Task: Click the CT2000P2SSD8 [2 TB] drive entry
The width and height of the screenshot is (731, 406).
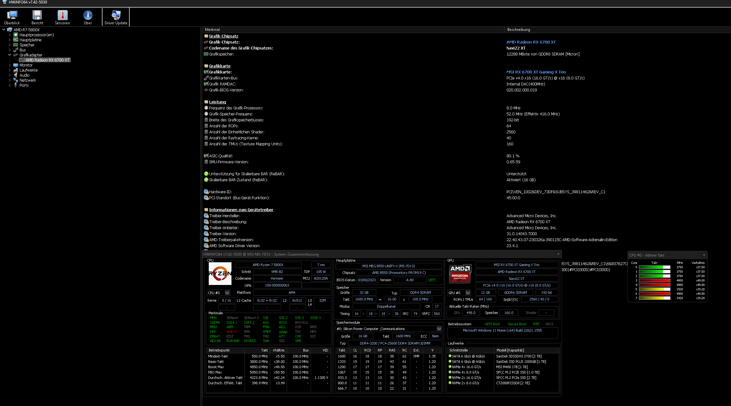Action: tap(503, 383)
